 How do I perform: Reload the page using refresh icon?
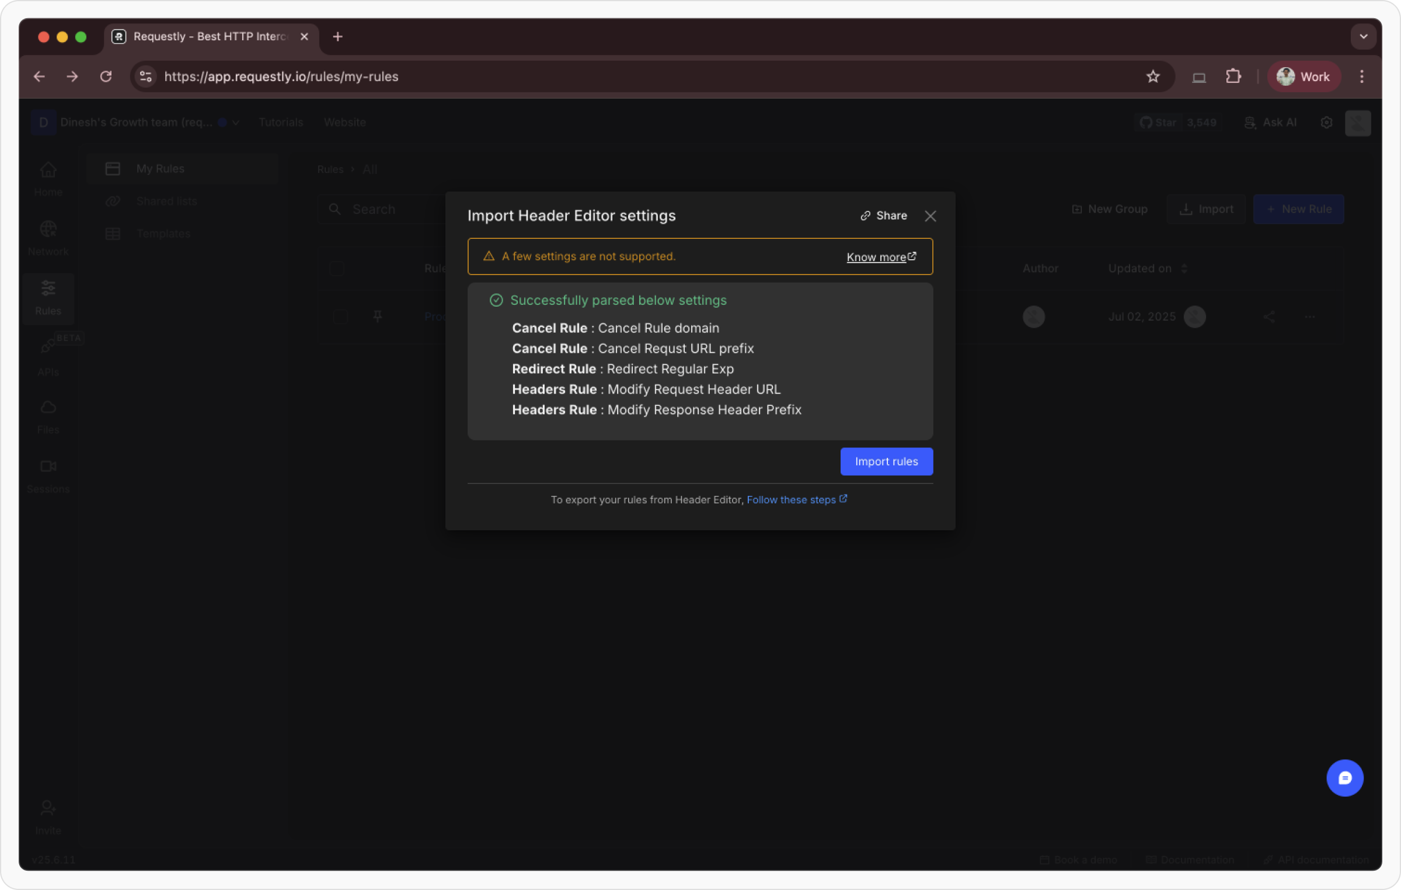click(106, 77)
